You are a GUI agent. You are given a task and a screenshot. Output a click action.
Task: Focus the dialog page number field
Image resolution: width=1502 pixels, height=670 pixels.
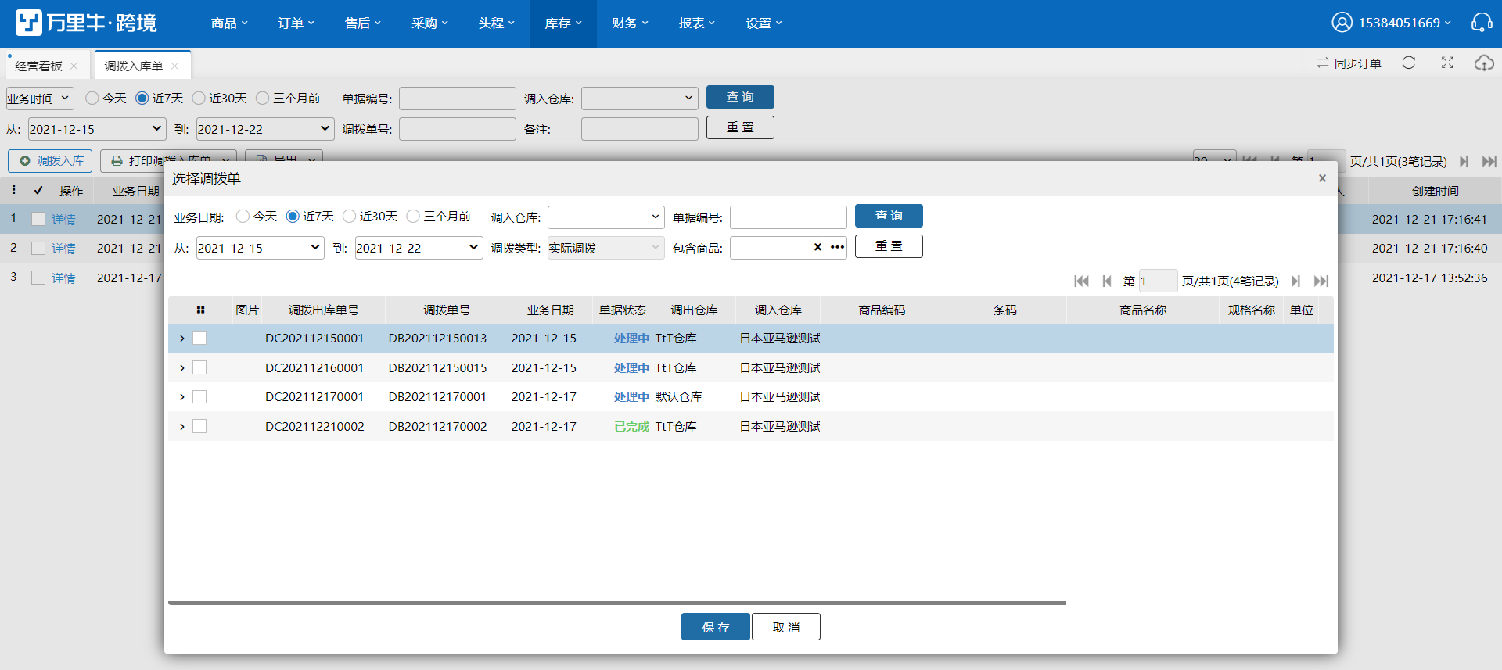(x=1158, y=281)
